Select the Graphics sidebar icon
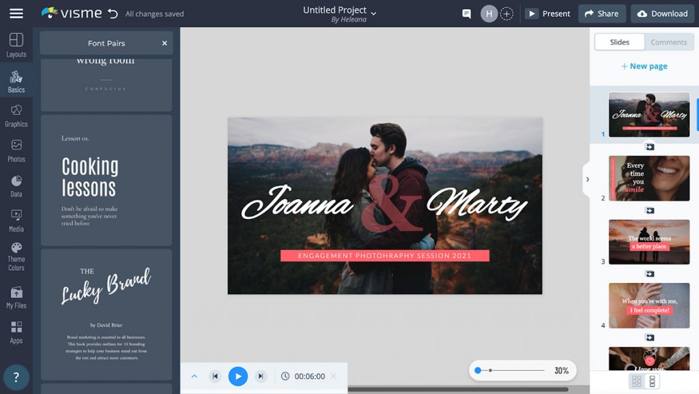 (16, 116)
